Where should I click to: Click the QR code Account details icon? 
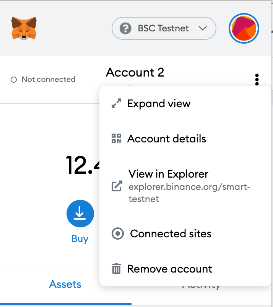[116, 139]
